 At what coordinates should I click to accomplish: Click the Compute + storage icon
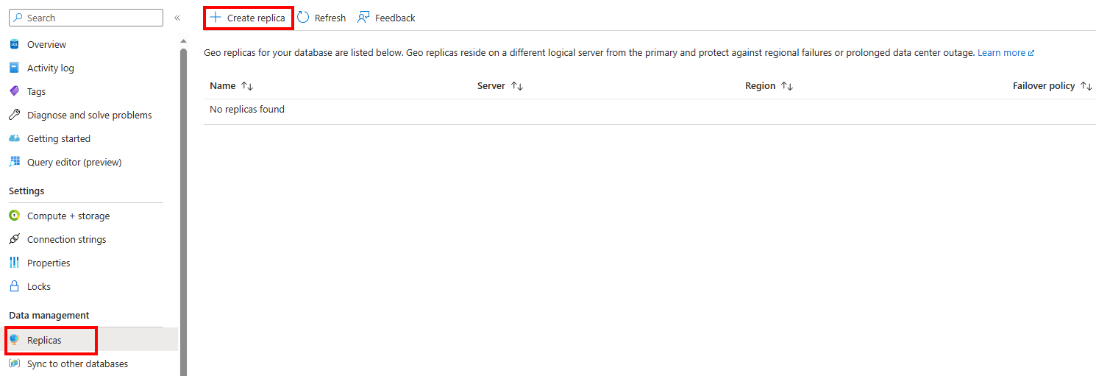click(14, 216)
